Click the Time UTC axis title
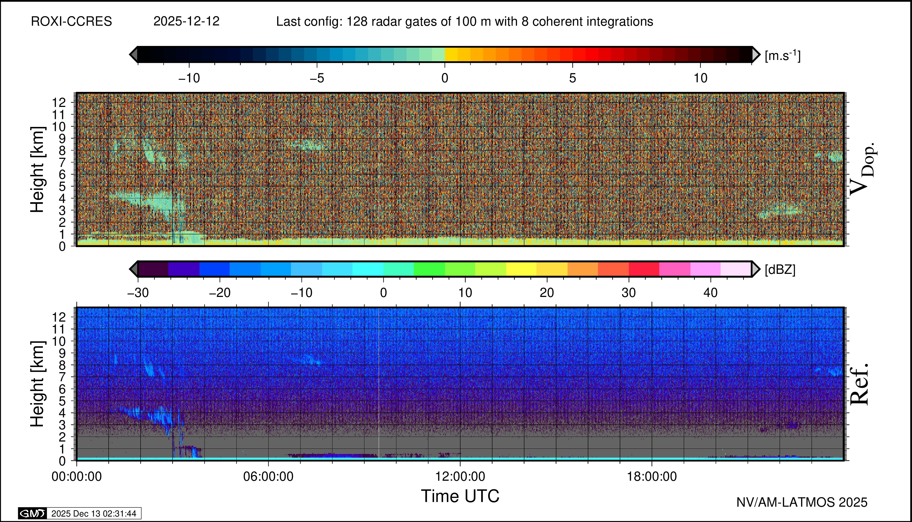912x522 pixels. tap(460, 496)
